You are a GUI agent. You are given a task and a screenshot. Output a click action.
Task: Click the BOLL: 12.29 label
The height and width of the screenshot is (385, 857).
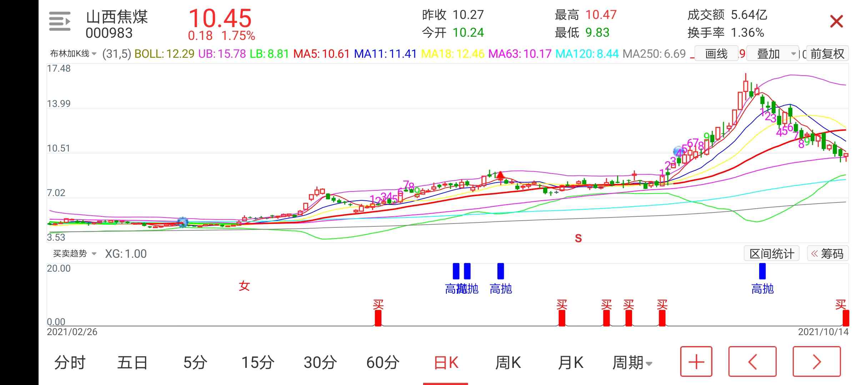point(164,54)
